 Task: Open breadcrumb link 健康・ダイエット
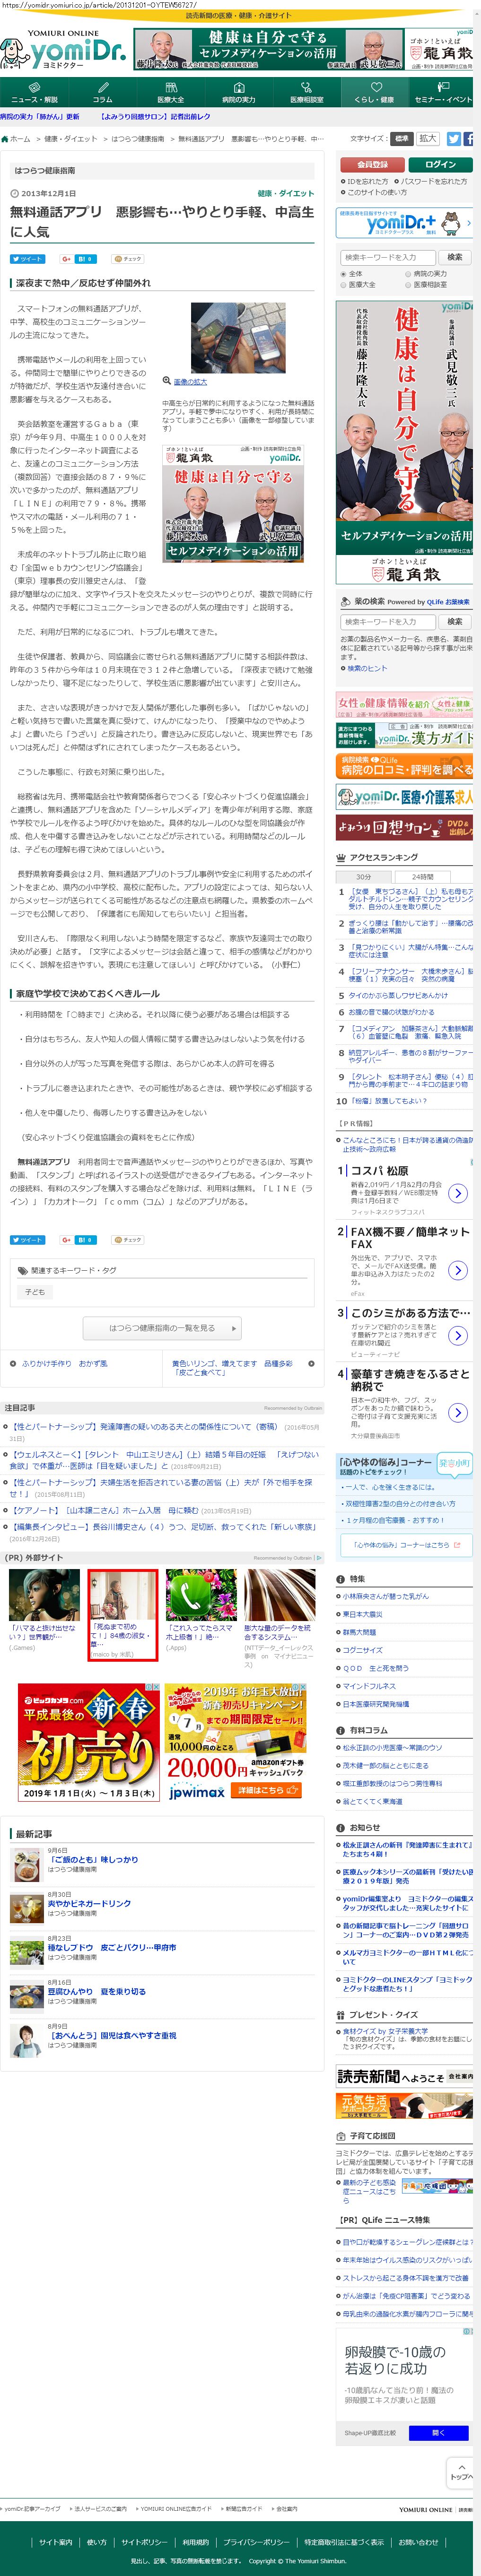[70, 139]
